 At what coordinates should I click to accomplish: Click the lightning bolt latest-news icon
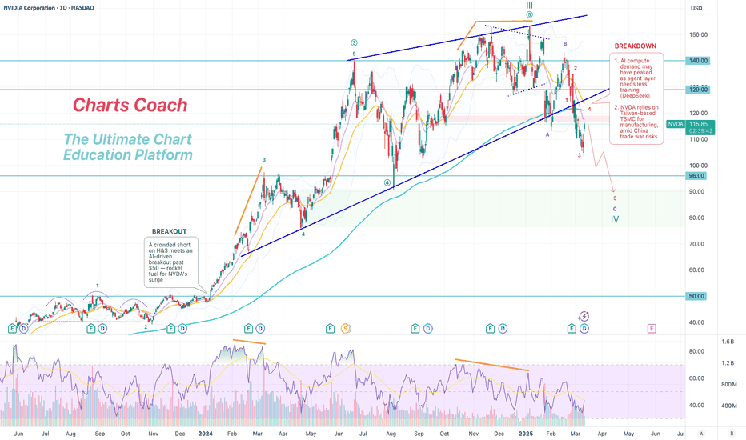584,316
